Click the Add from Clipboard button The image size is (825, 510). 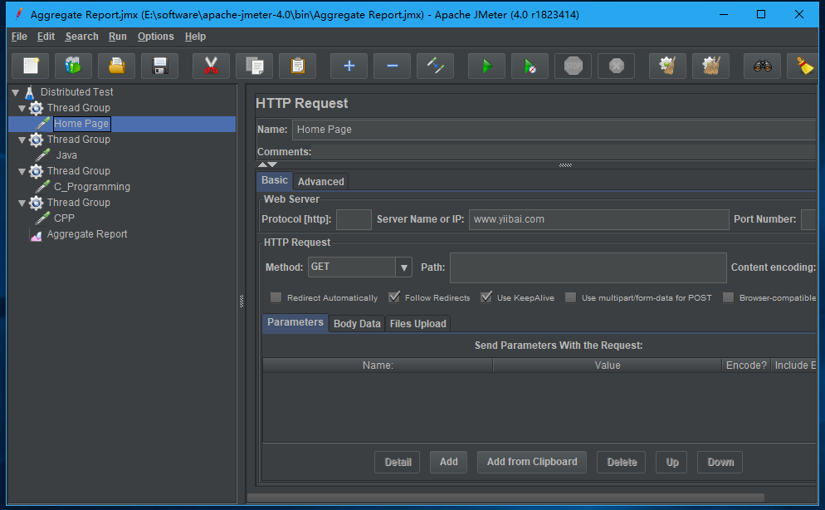[532, 462]
